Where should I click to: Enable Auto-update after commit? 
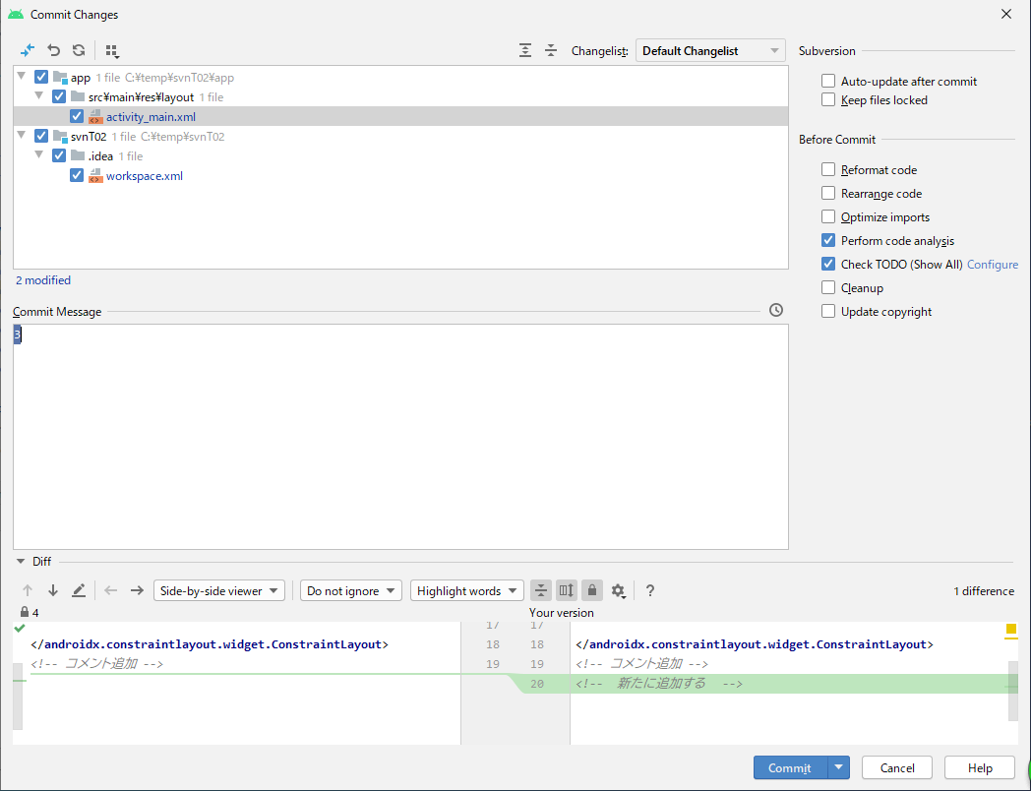pos(828,82)
